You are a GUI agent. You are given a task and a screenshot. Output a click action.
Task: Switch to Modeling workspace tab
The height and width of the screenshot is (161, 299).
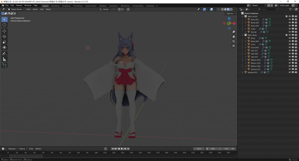tap(55, 6)
